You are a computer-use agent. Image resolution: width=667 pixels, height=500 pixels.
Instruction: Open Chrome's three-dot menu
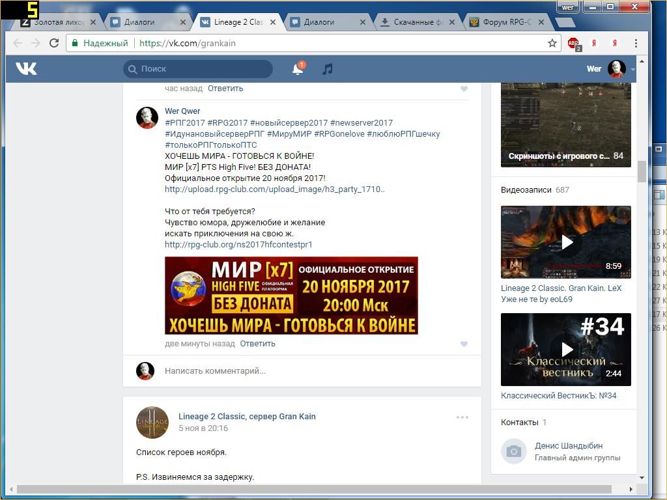click(x=636, y=43)
